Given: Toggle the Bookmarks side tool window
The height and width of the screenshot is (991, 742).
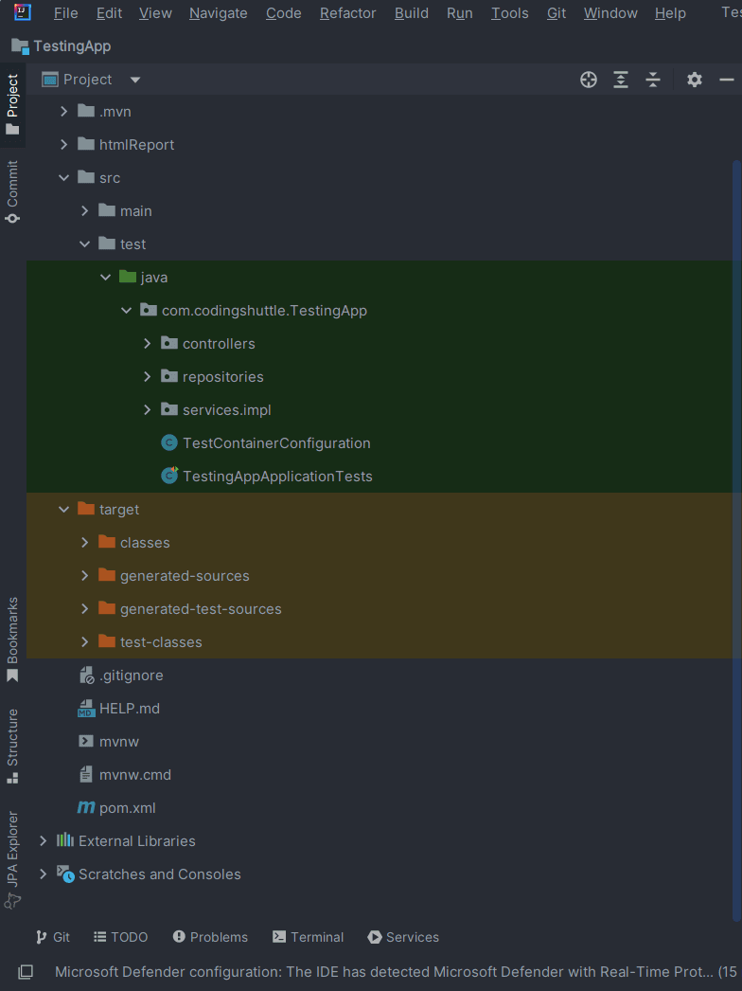Looking at the screenshot, I should coord(12,639).
